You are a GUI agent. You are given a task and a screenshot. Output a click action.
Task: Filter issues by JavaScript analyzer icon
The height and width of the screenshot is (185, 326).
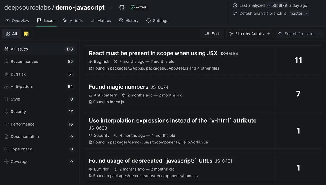26,34
